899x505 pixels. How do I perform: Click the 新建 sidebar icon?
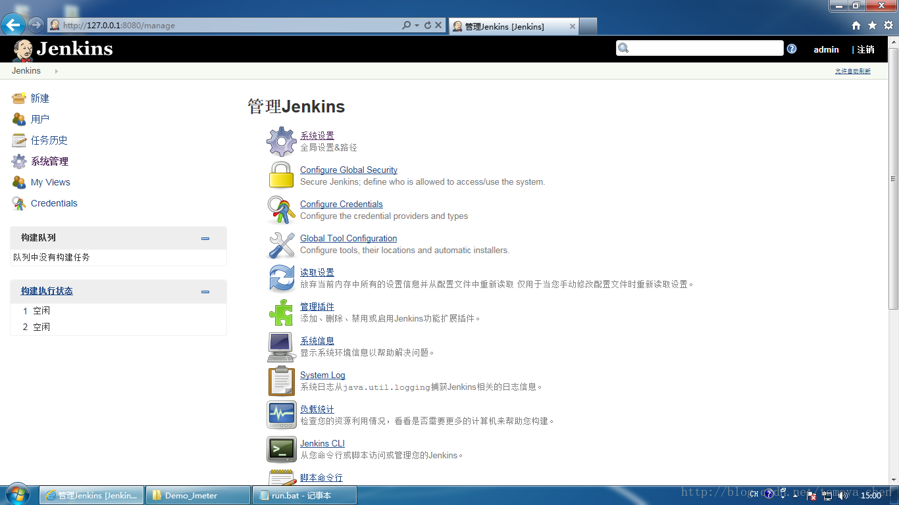pyautogui.click(x=19, y=98)
